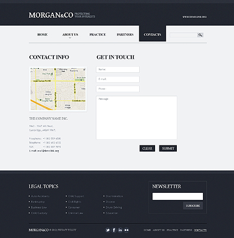Click the Morgan&Co header logo

[51, 15]
